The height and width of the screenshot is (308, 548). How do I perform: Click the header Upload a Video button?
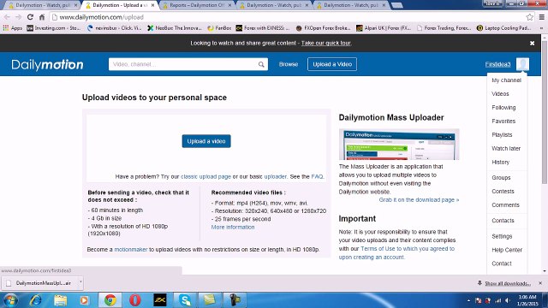pyautogui.click(x=332, y=64)
